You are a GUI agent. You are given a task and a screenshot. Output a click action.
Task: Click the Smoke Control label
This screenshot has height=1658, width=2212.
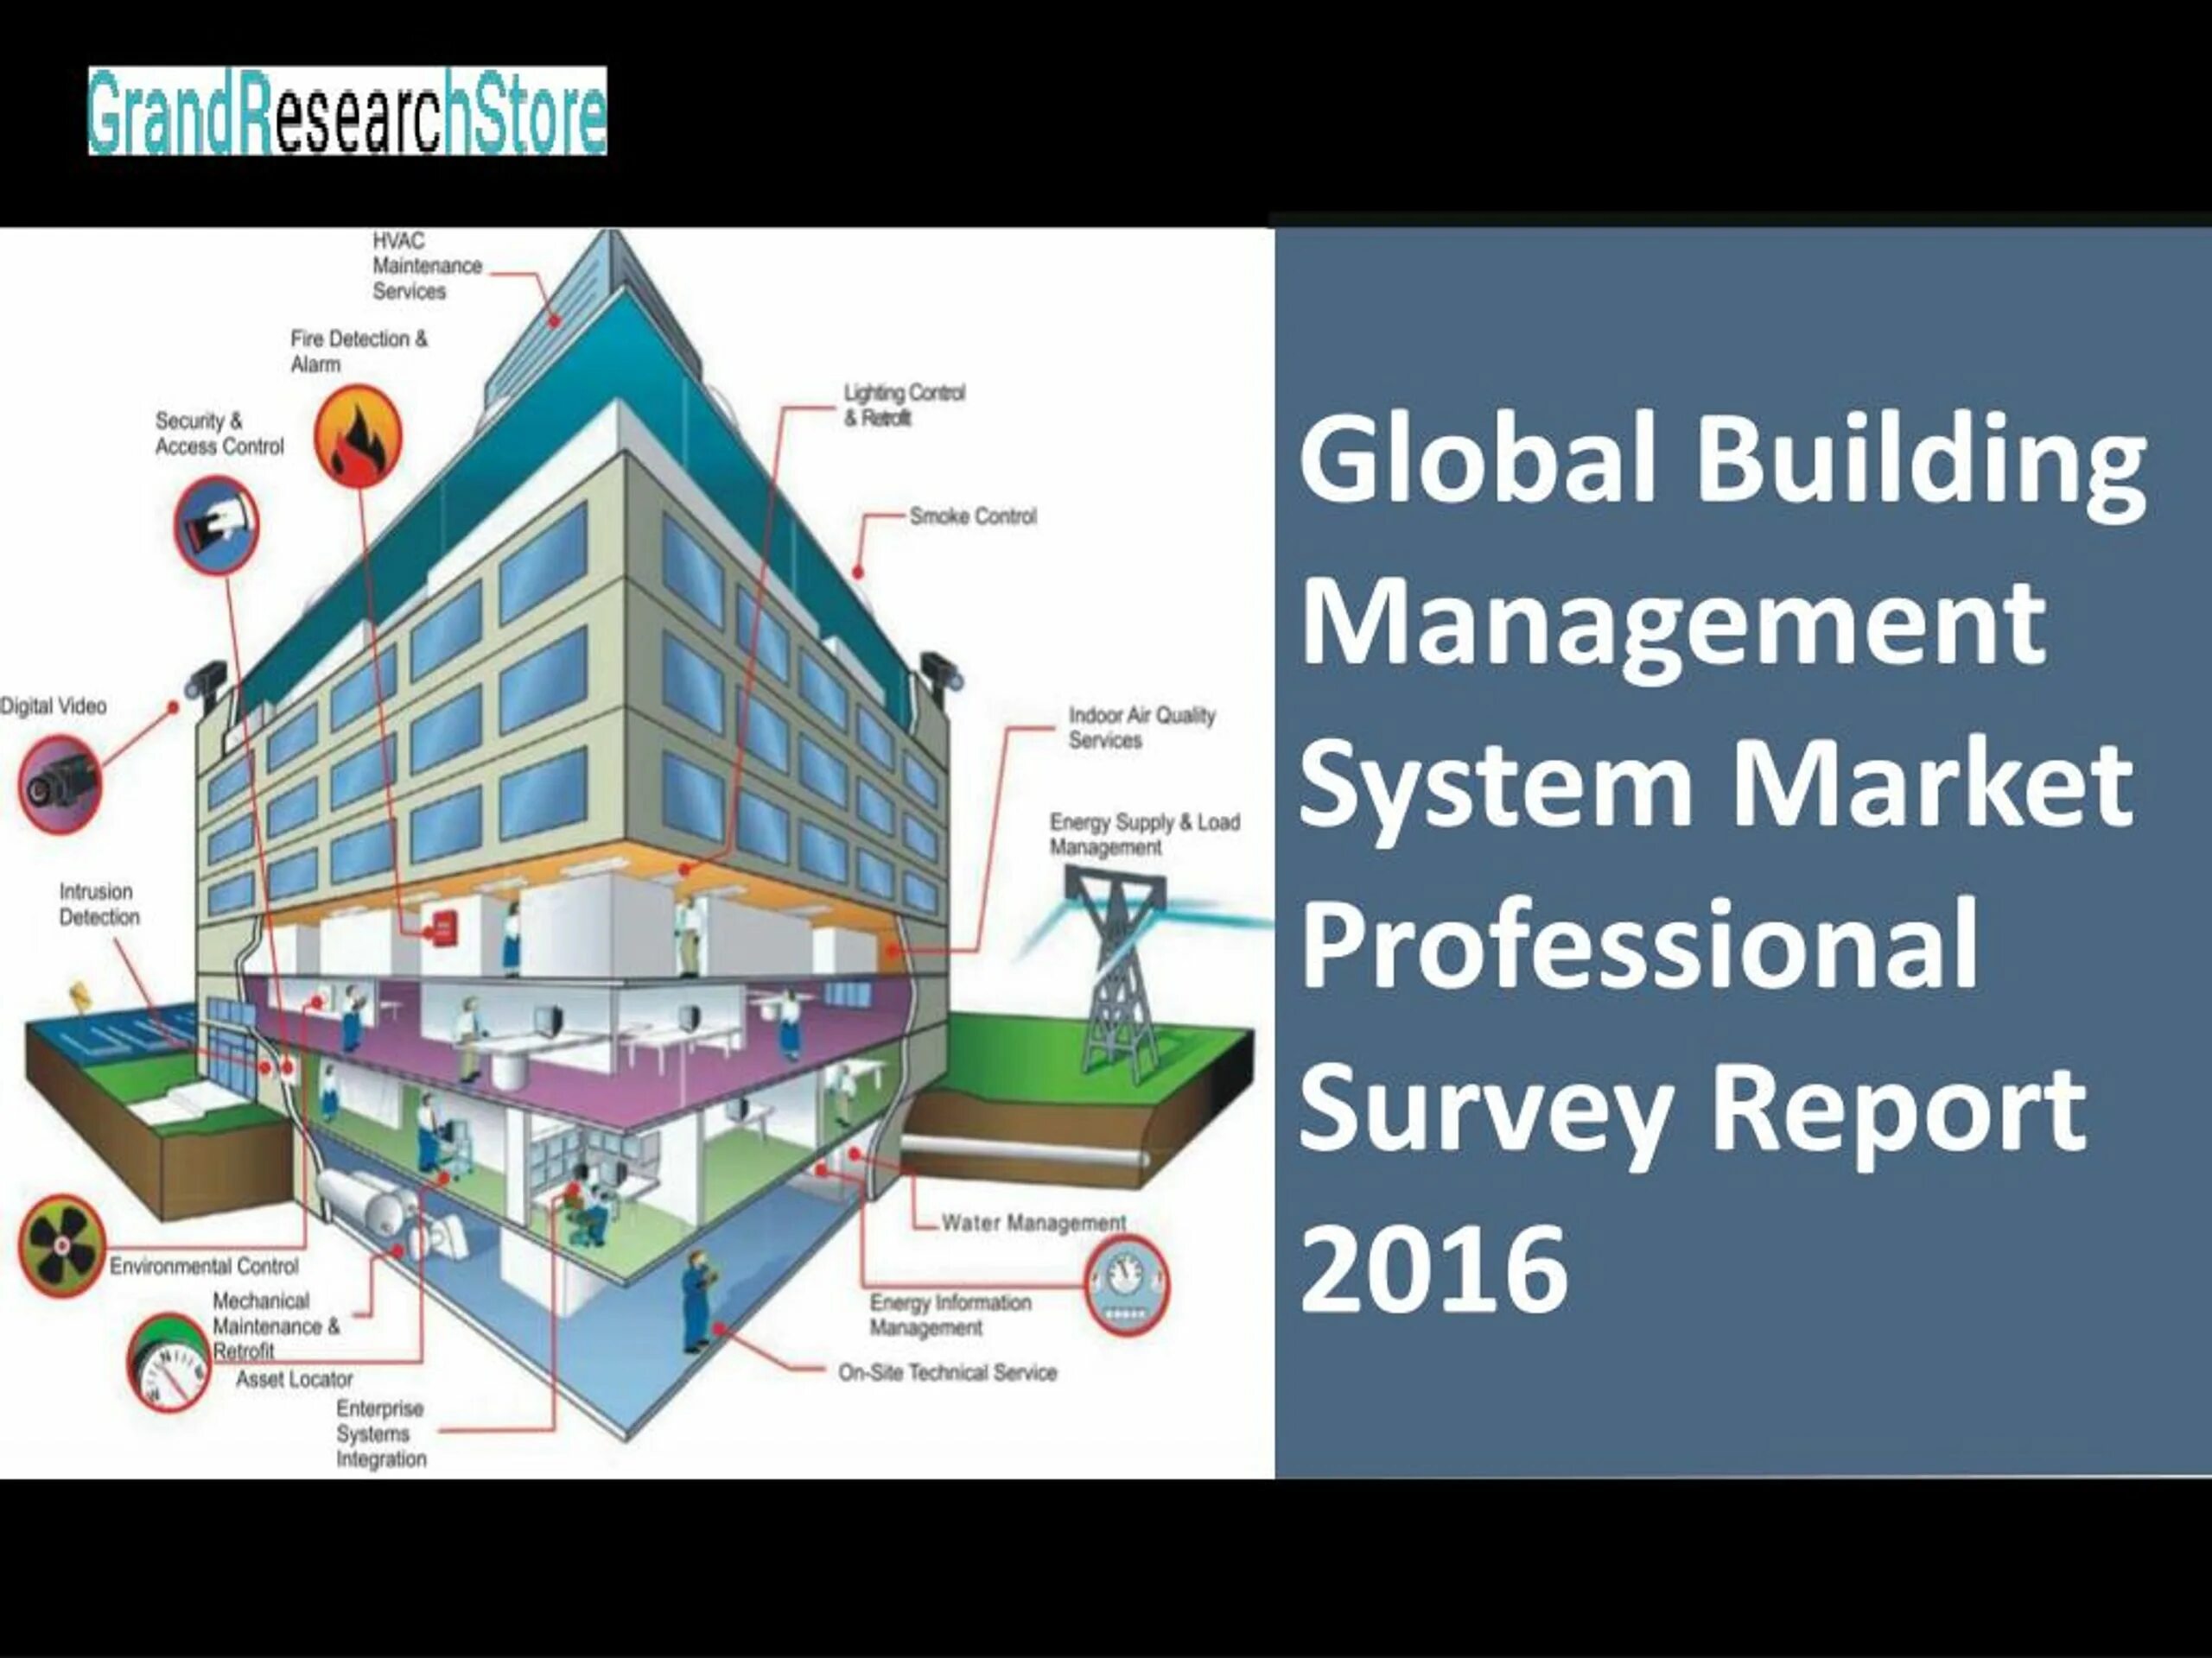coord(972,516)
